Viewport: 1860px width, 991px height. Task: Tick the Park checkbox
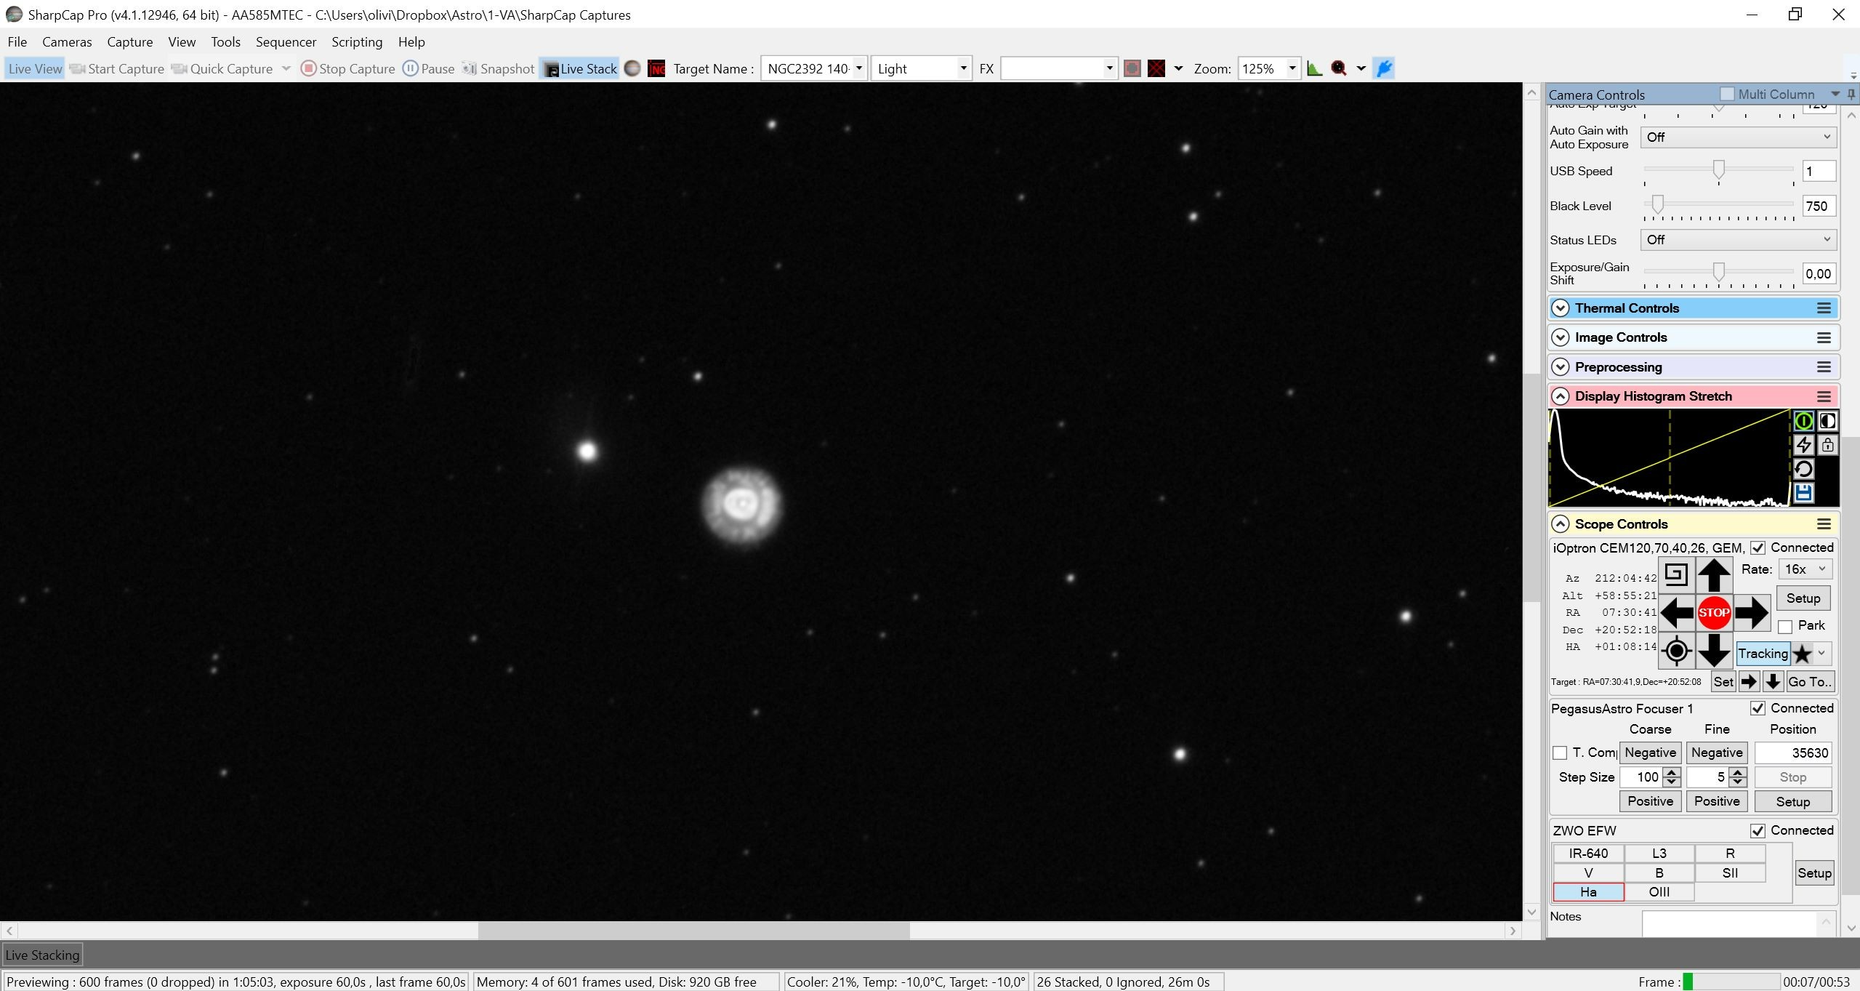[1785, 627]
